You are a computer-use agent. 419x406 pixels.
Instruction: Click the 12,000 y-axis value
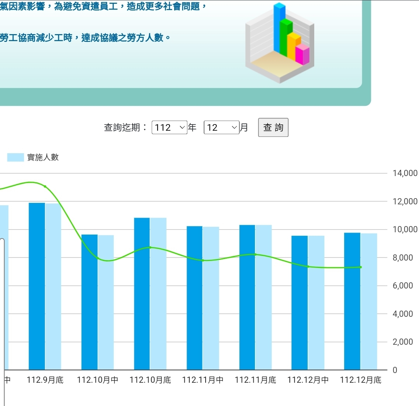[405, 201]
